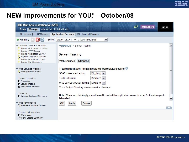Open the Web Performance Advisor link
Viewport: 189px width, 142px height.
click(x=34, y=105)
